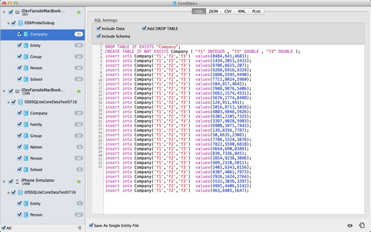Click the OSXProbeDubug database icon
The height and width of the screenshot is (232, 371).
20,23
